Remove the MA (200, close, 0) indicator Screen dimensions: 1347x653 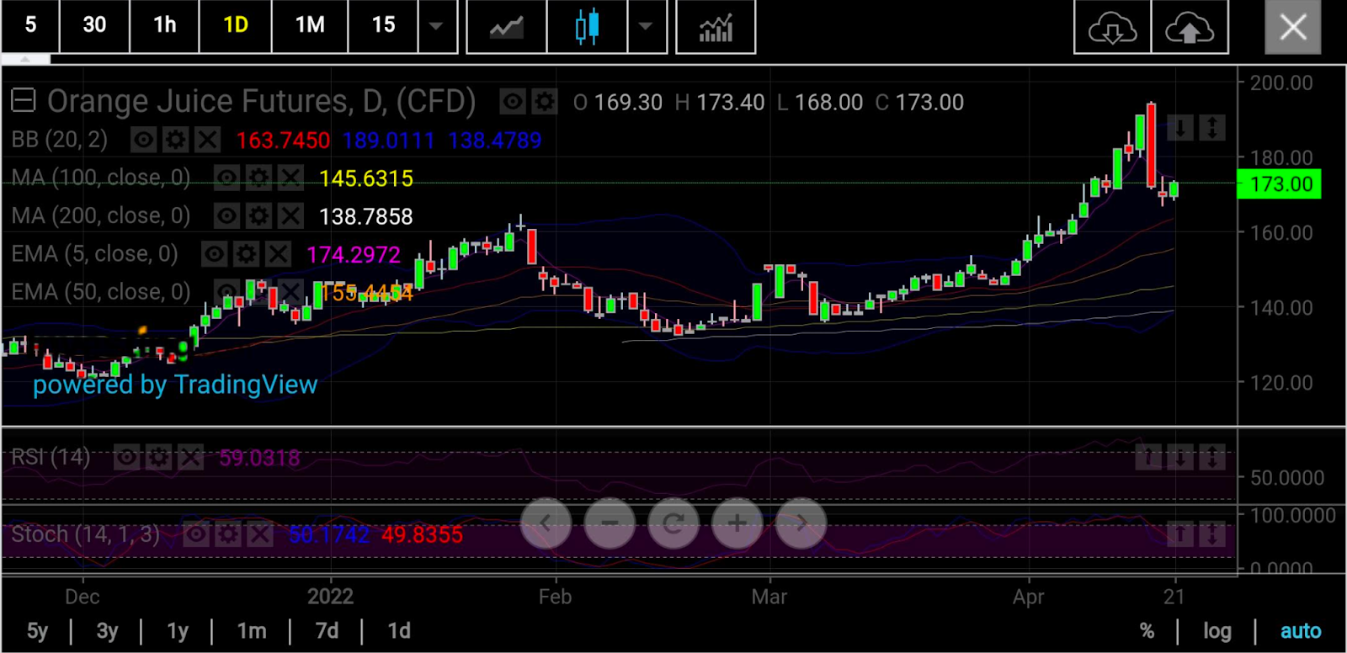[290, 216]
